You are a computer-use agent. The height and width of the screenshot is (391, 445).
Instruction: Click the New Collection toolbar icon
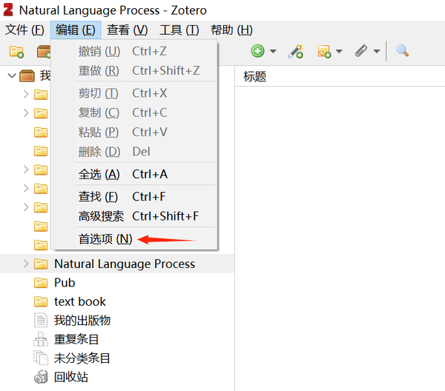click(16, 52)
